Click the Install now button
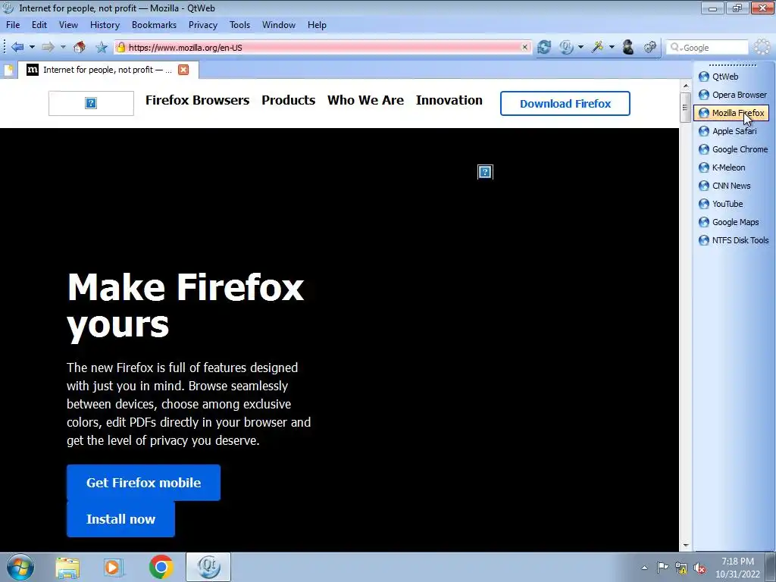Viewport: 776px width, 582px height. pos(120,518)
